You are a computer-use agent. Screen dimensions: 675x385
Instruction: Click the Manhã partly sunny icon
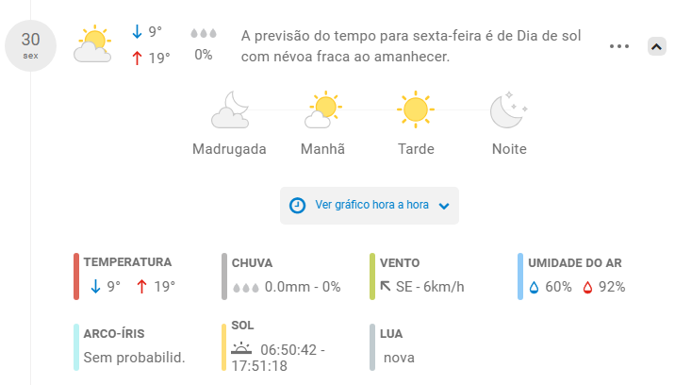click(x=322, y=109)
